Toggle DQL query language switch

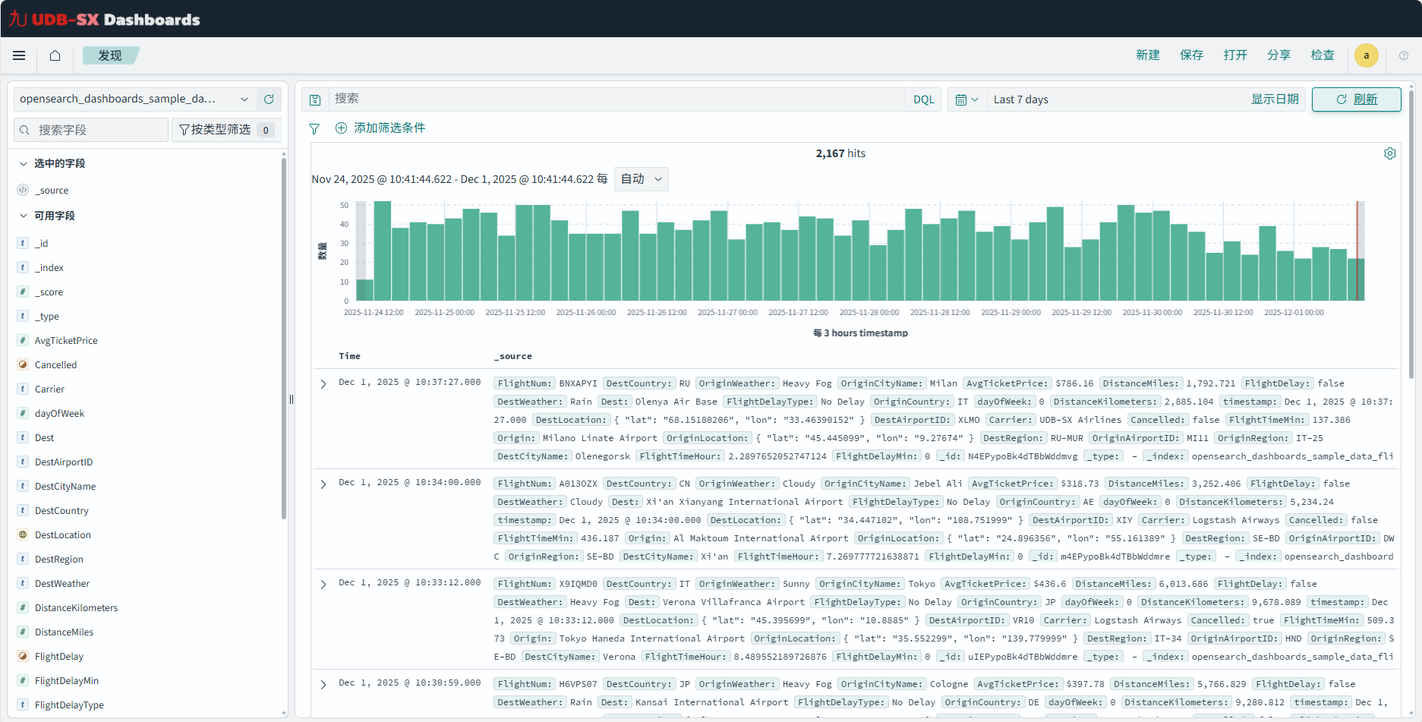coord(923,99)
